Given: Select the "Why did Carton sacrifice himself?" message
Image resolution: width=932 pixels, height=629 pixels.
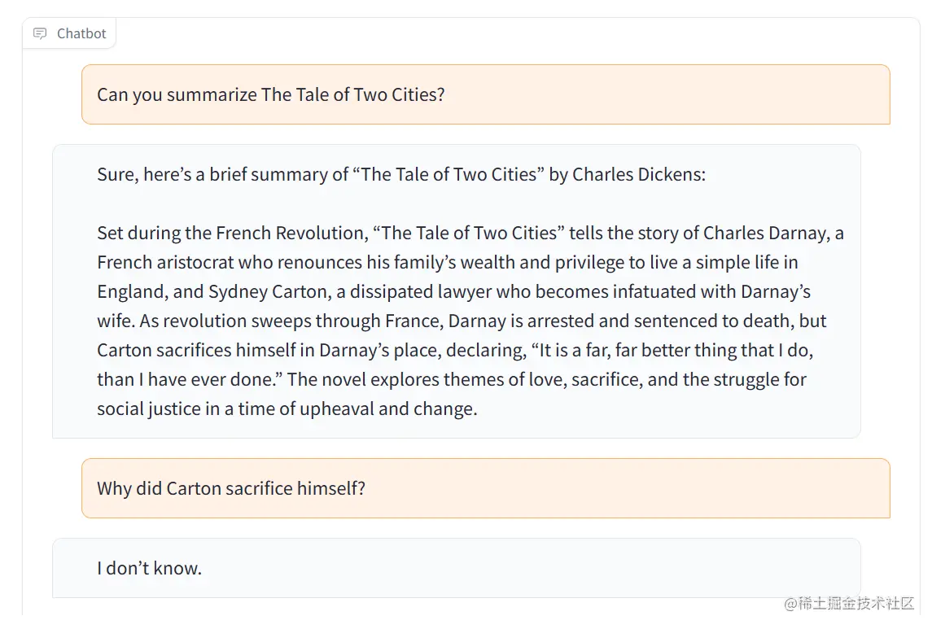Looking at the screenshot, I should pyautogui.click(x=231, y=488).
